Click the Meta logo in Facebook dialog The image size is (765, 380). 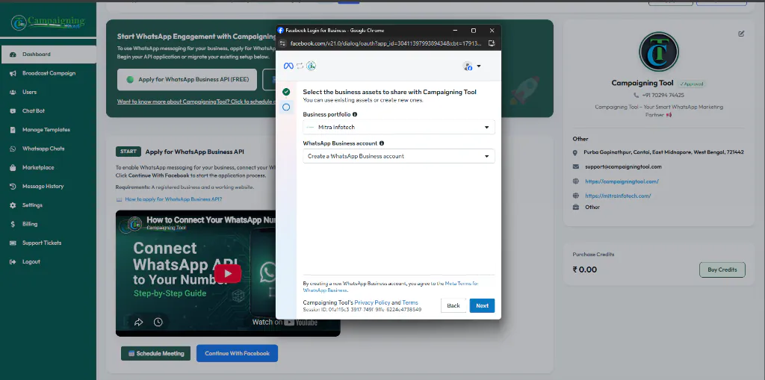pos(288,66)
